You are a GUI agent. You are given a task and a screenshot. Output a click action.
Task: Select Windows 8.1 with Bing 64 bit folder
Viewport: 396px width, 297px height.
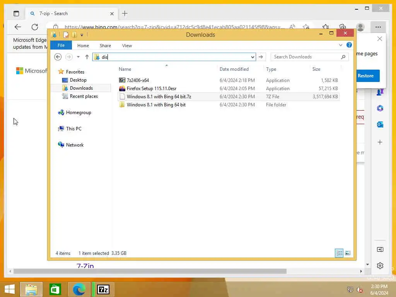point(228,104)
